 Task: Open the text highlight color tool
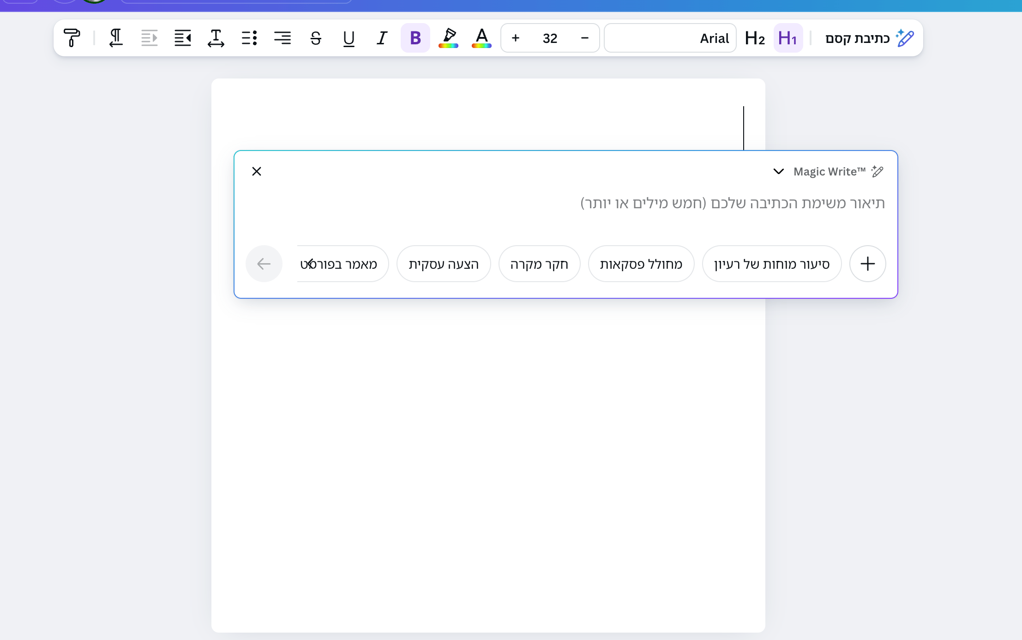coord(448,38)
